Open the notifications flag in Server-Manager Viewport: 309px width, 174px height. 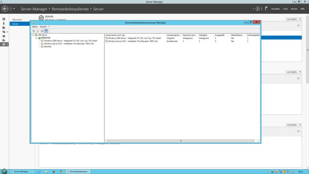(266, 8)
